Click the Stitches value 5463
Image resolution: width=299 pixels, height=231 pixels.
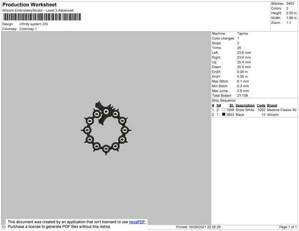[290, 3]
